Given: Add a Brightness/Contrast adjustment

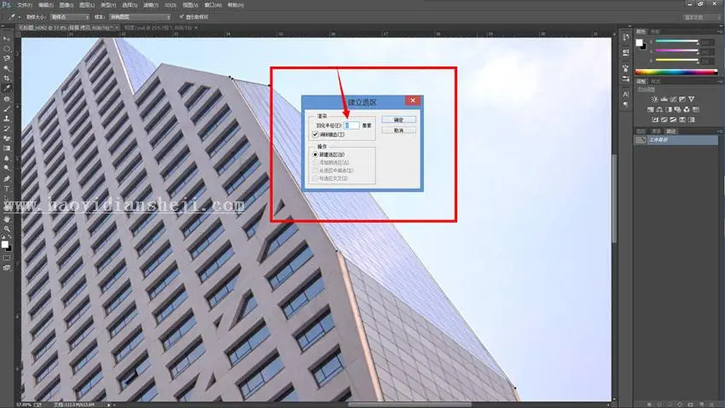Looking at the screenshot, I should (655, 99).
